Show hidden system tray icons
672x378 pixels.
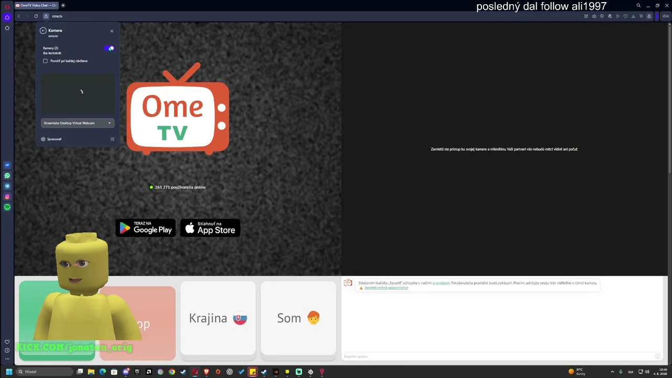click(x=612, y=372)
